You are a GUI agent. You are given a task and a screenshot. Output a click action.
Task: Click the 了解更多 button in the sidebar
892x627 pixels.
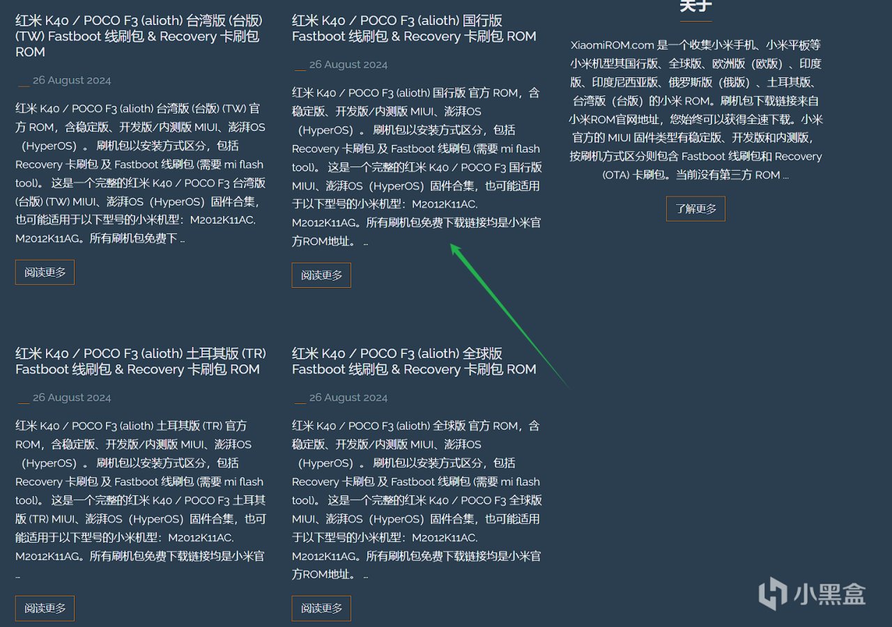695,208
